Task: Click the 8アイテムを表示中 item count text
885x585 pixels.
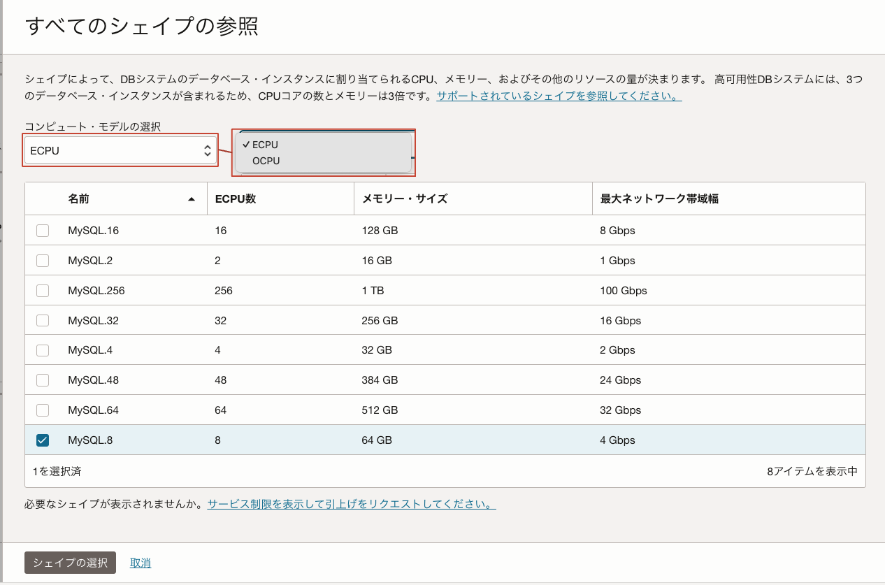Action: (x=812, y=471)
